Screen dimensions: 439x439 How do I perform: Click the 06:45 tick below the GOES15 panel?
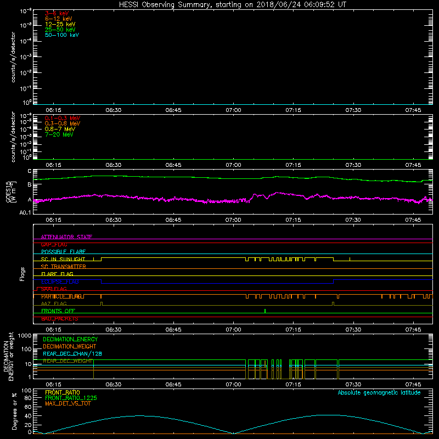[x=173, y=220]
